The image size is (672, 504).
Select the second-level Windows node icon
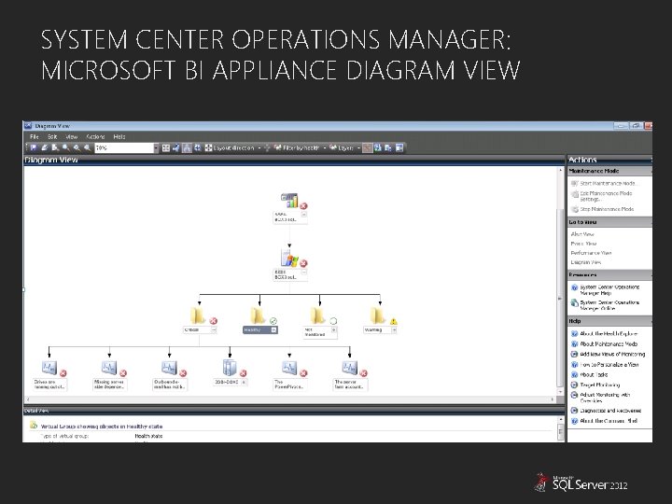click(x=289, y=258)
